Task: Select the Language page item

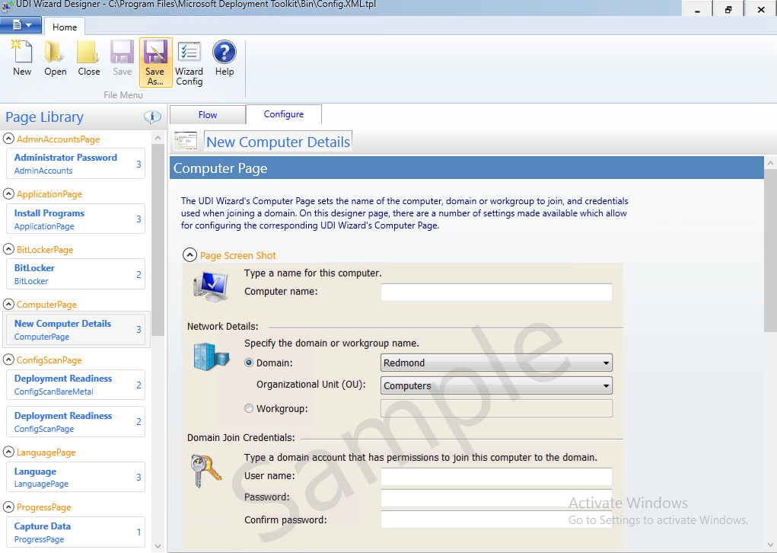Action: click(75, 477)
